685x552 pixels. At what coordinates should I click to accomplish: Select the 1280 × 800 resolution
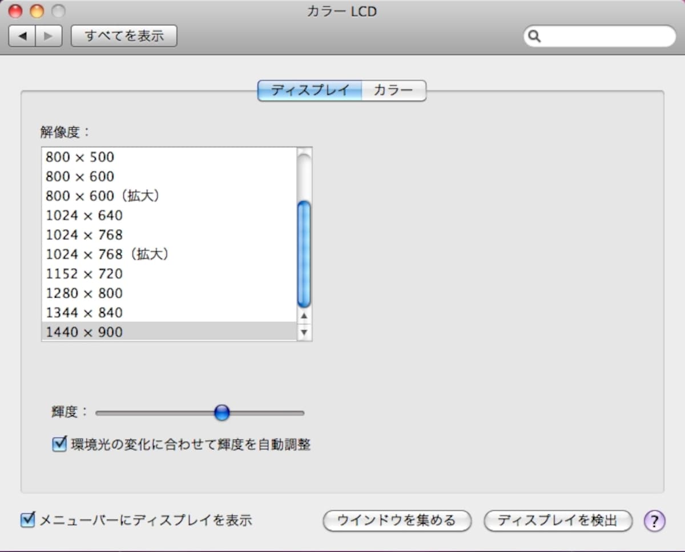pos(169,293)
